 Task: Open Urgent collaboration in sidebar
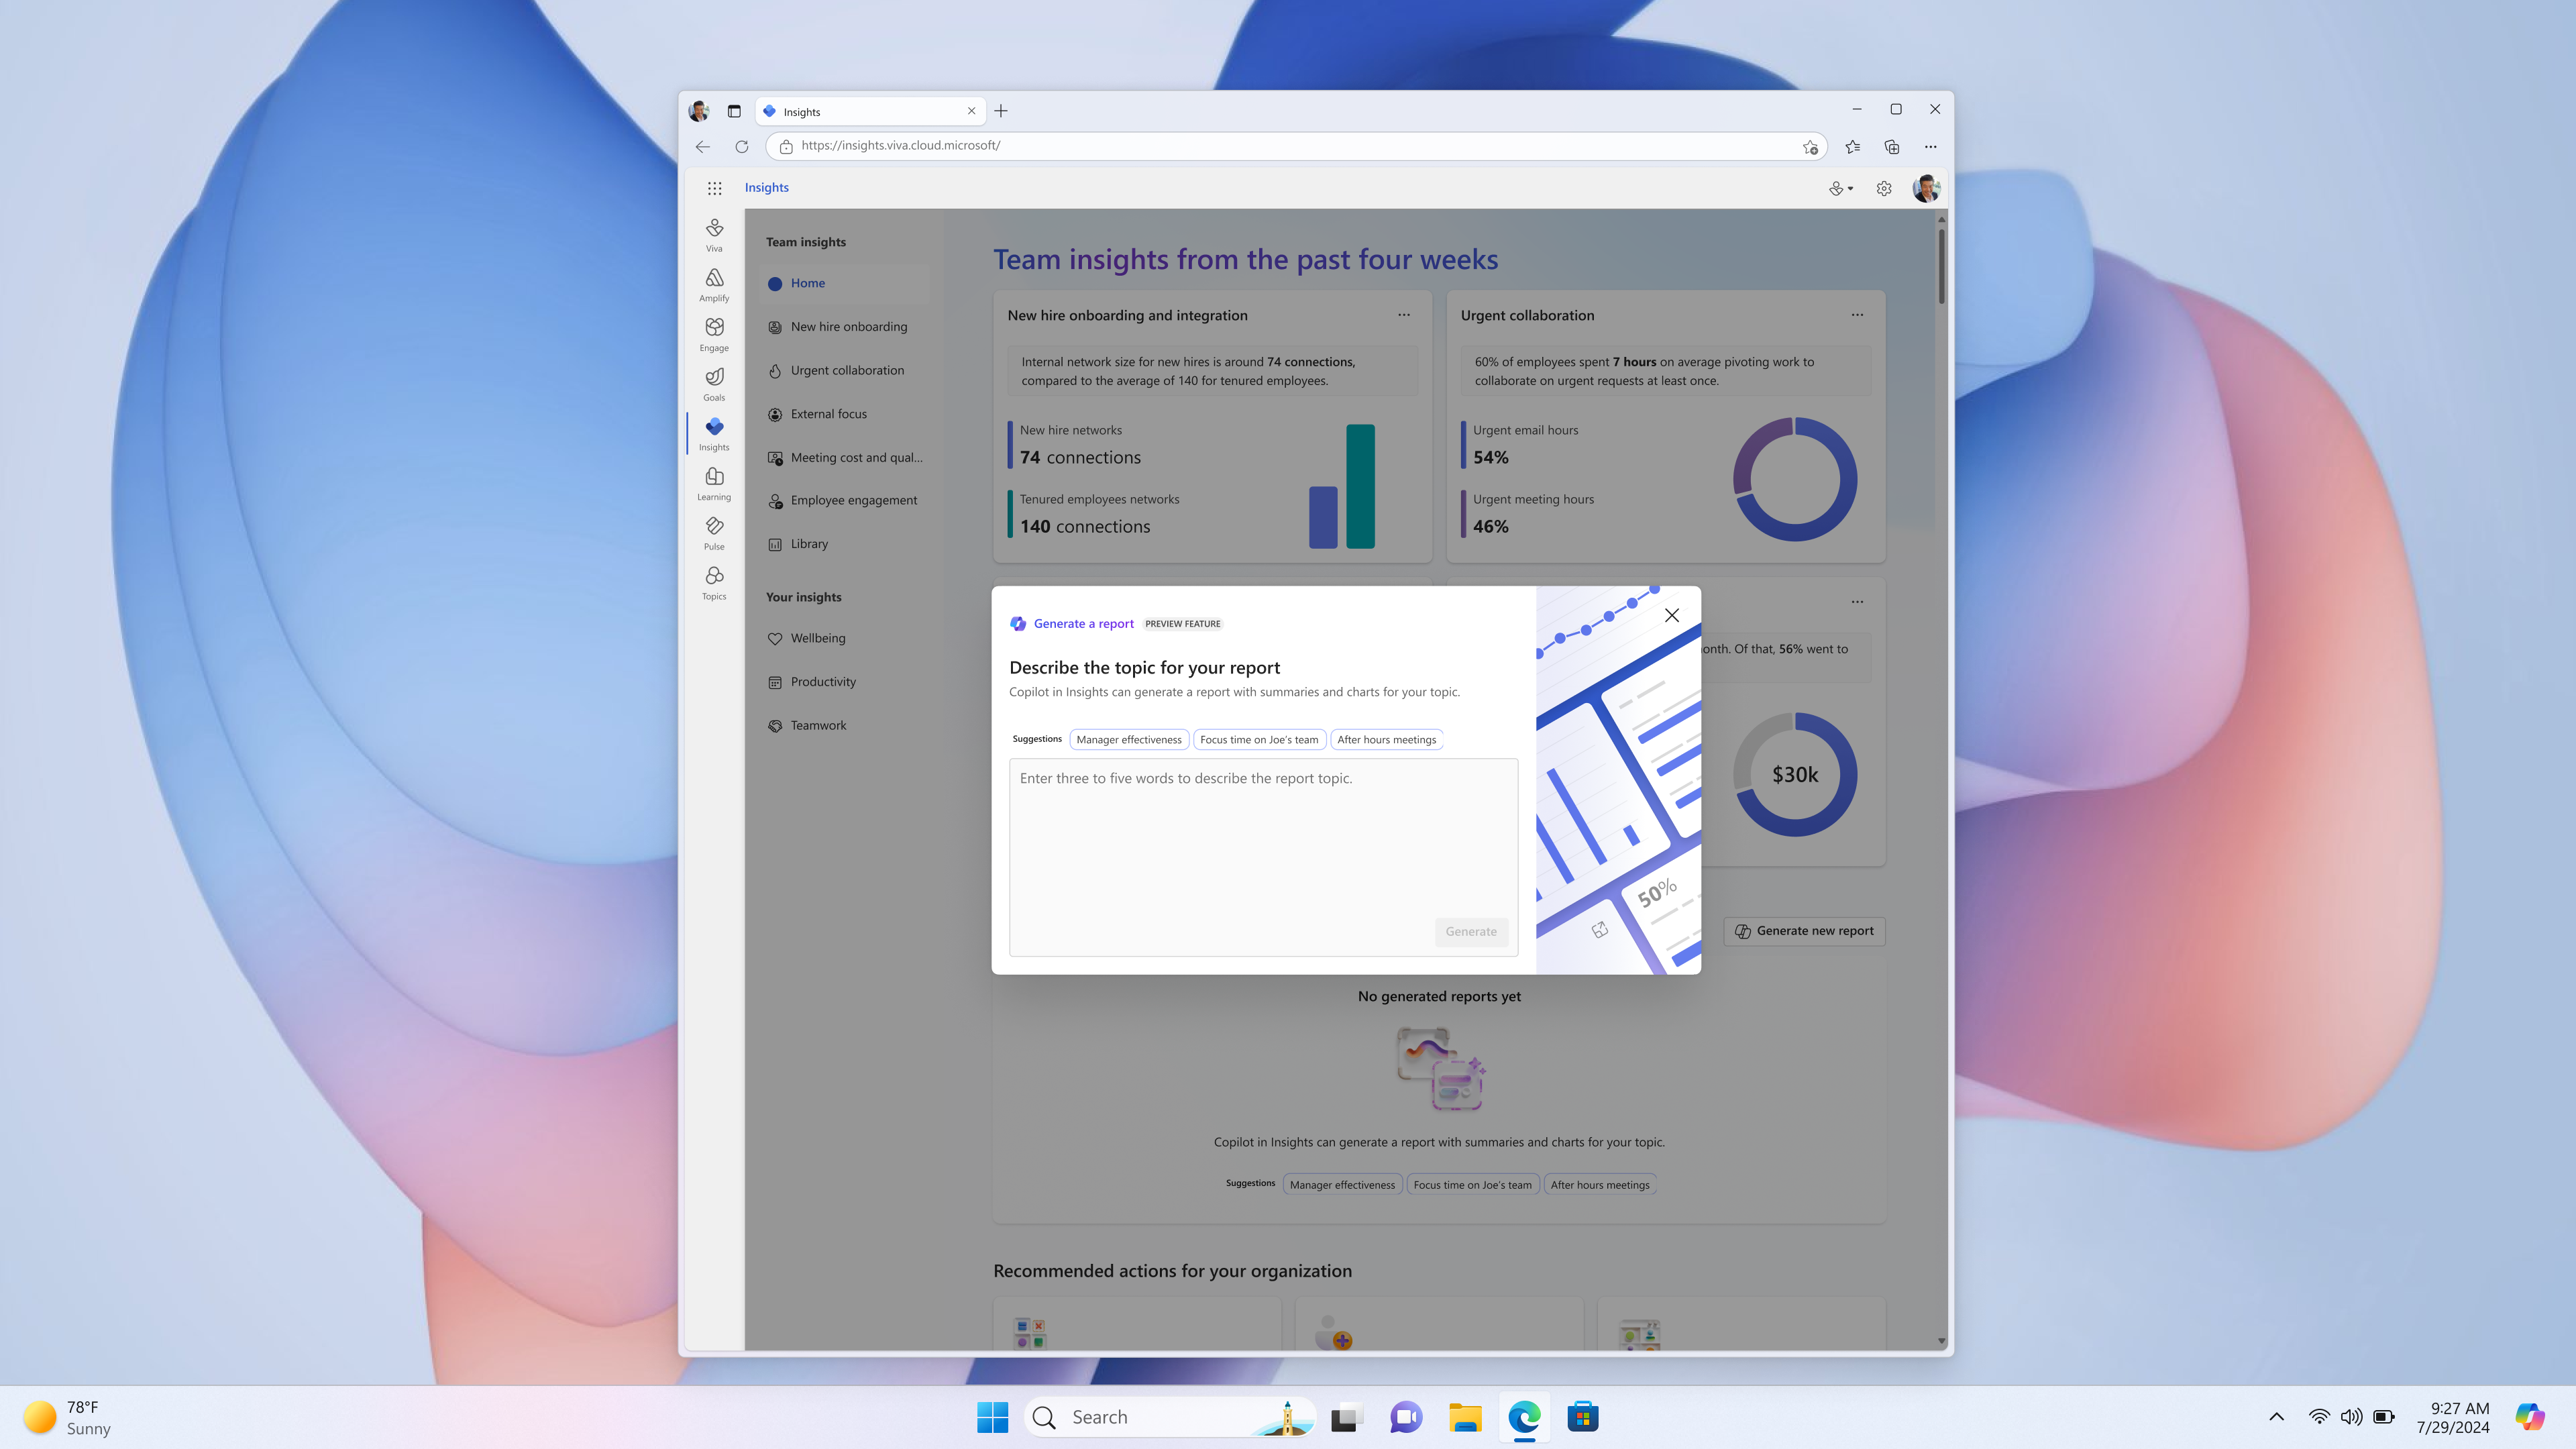tap(845, 370)
